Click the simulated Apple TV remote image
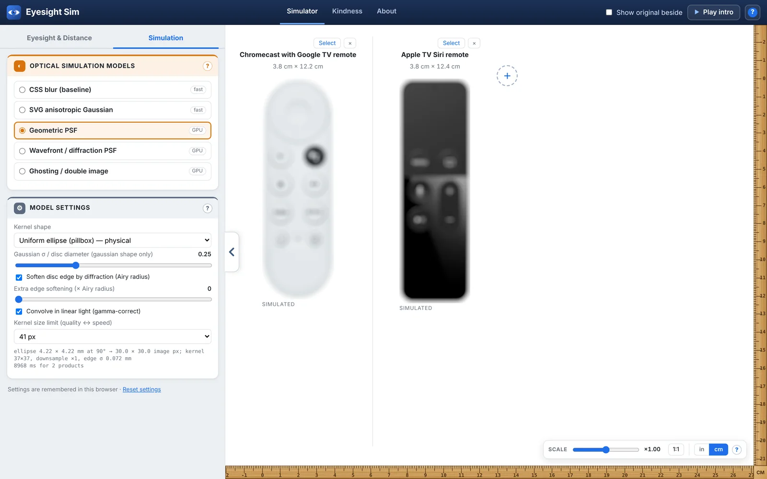This screenshot has height=479, width=767. pos(435,191)
